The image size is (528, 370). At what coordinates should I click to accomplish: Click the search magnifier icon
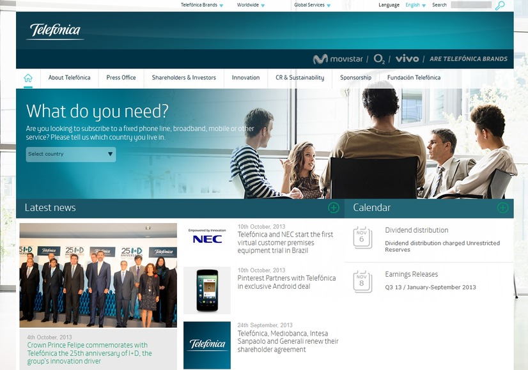point(500,5)
